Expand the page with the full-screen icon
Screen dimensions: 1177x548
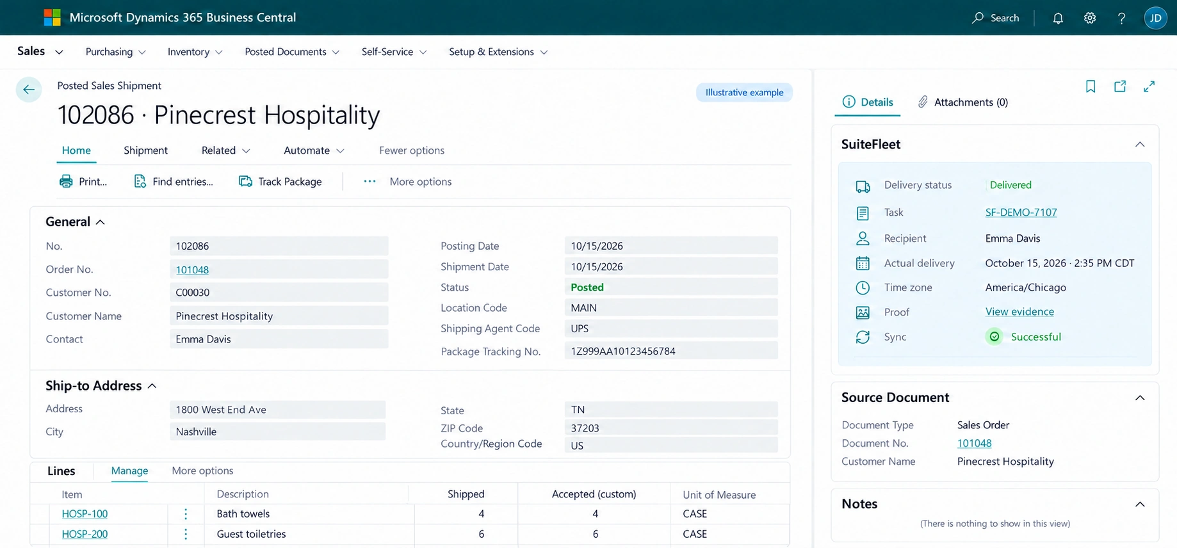tap(1149, 86)
